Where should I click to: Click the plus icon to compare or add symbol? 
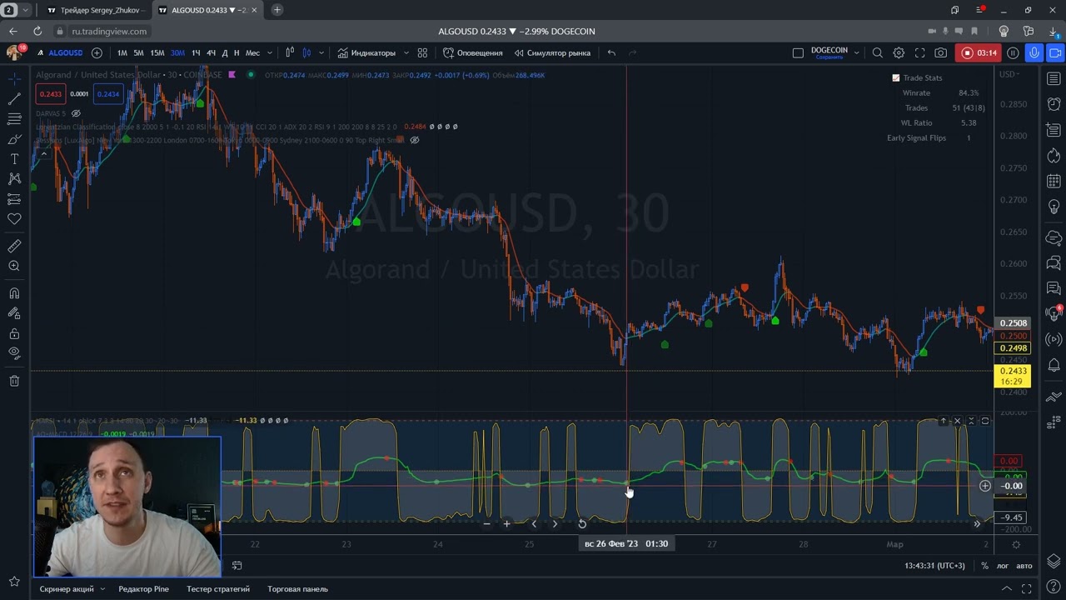[97, 52]
